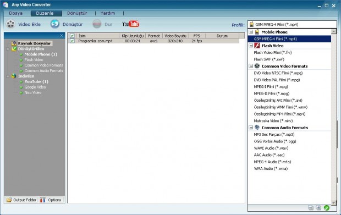Choose GSM MPEG-4 Filmi (*.mp4) profile
This screenshot has height=215, width=341.
[289, 39]
